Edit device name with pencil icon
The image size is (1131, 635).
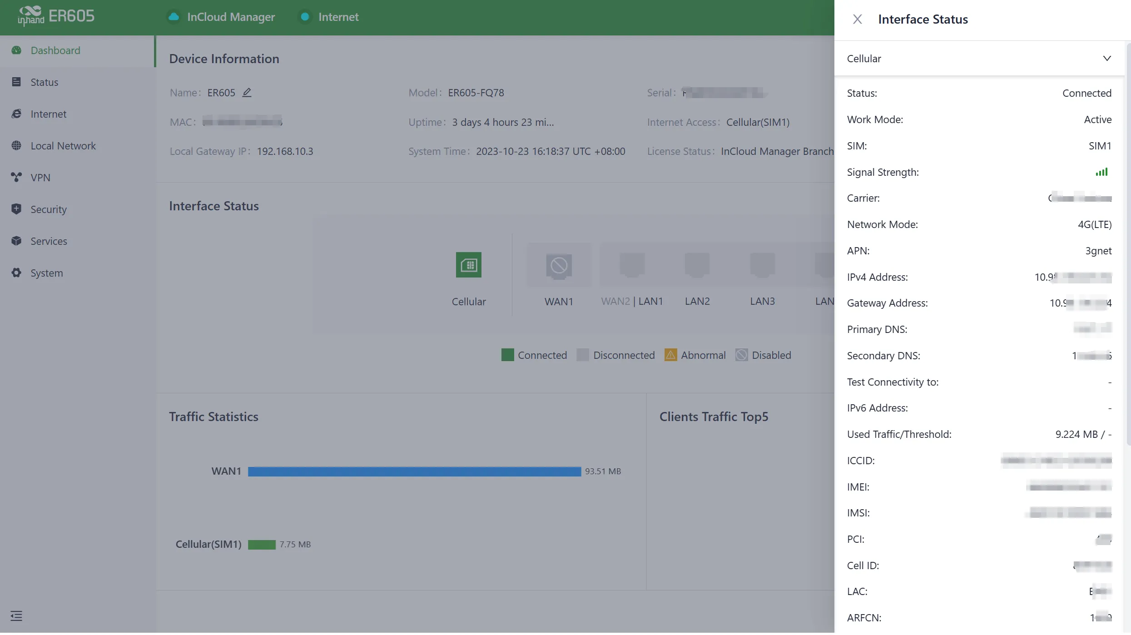pyautogui.click(x=247, y=93)
